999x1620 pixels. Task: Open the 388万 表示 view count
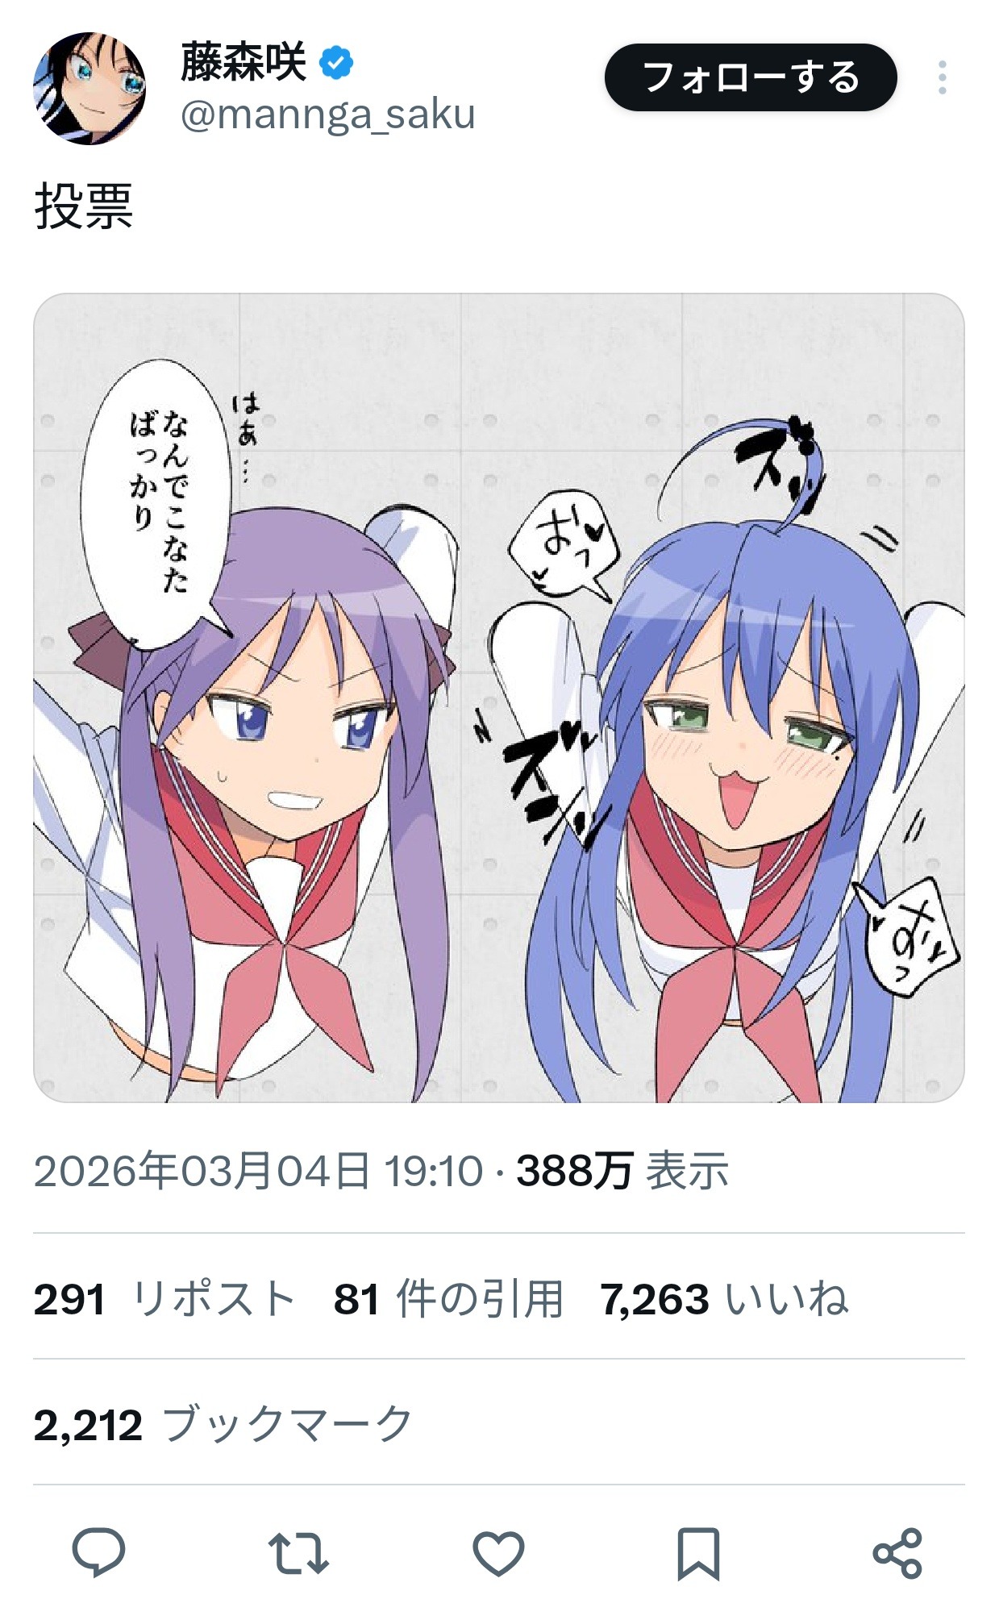tap(622, 1171)
